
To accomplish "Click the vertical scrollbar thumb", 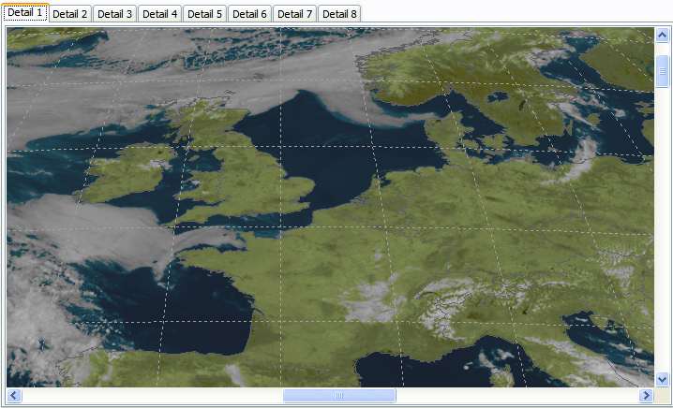I will pyautogui.click(x=663, y=71).
